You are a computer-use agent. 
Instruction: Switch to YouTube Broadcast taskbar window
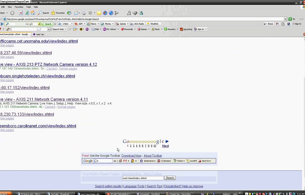pyautogui.click(x=60, y=194)
